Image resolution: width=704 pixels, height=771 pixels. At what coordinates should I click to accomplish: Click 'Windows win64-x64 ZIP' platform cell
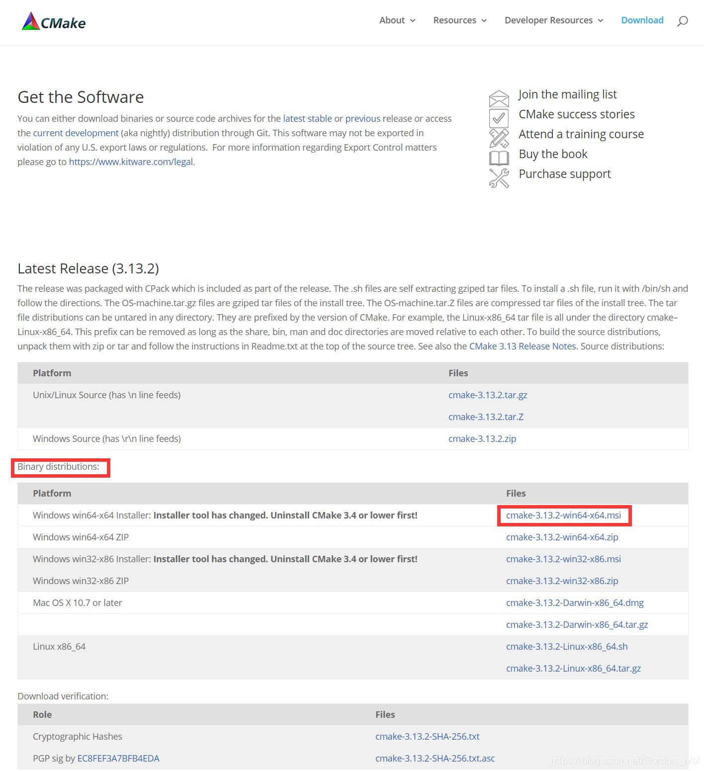click(x=81, y=537)
